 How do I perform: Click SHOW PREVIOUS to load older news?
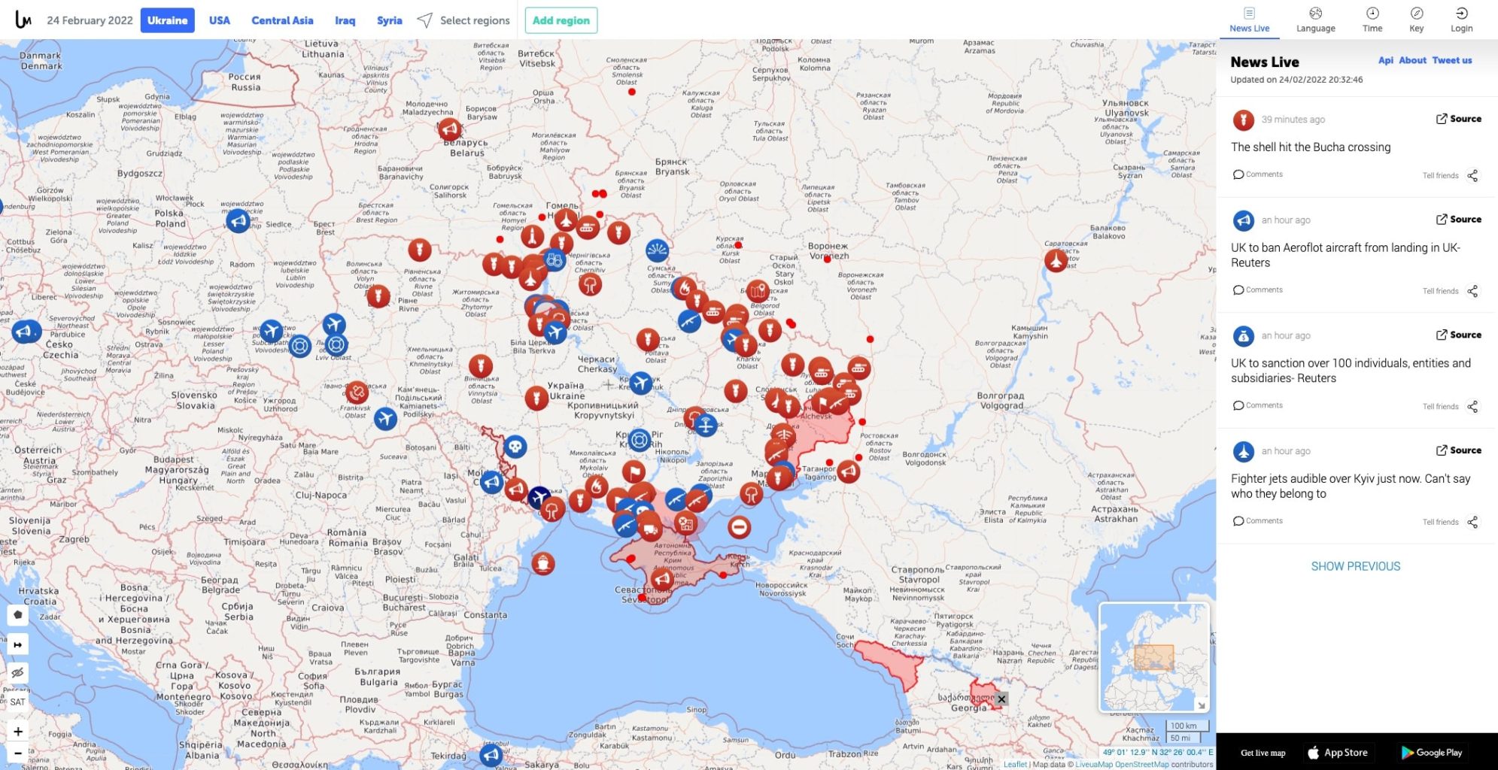1356,566
